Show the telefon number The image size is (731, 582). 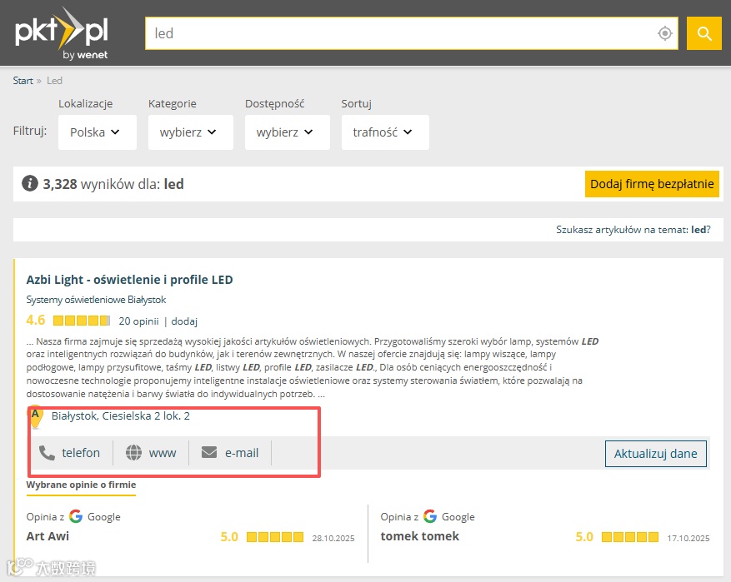click(70, 453)
